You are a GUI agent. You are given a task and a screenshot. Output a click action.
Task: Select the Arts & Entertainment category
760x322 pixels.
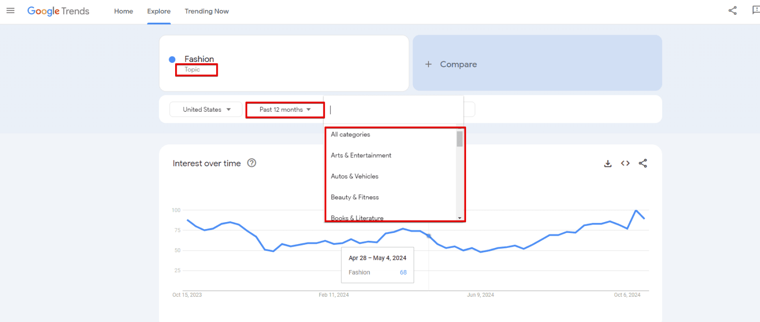coord(361,155)
